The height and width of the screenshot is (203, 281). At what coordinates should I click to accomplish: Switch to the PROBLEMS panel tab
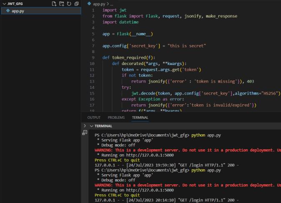116,118
